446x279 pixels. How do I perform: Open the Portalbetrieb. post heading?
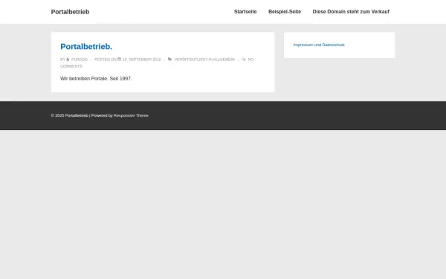point(86,46)
